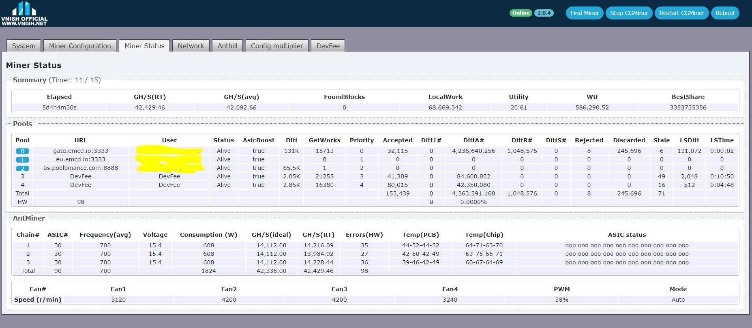
Task: Click chain 1 GH/S(RT) value 14,216.09
Action: coord(318,245)
